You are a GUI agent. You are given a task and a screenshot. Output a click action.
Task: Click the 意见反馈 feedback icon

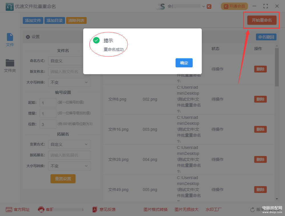coord(95,209)
